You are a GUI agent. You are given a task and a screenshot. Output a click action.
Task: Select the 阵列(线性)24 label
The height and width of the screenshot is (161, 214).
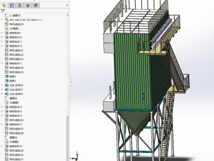pyautogui.click(x=16, y=68)
